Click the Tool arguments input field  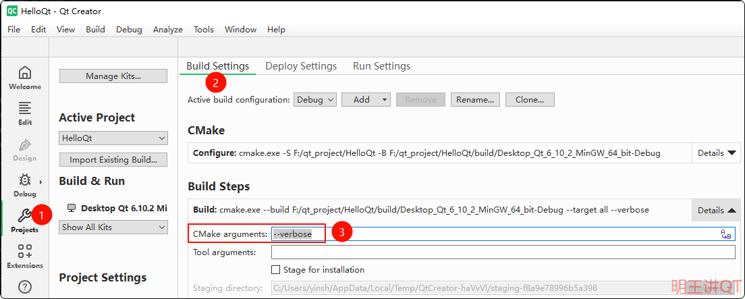pyautogui.click(x=502, y=252)
